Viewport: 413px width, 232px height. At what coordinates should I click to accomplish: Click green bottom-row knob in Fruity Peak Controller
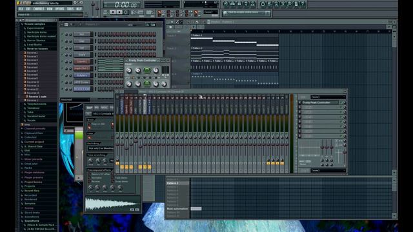pos(147,84)
